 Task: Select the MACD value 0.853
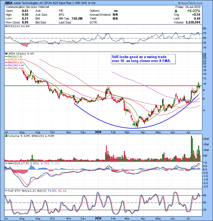click(x=34, y=163)
